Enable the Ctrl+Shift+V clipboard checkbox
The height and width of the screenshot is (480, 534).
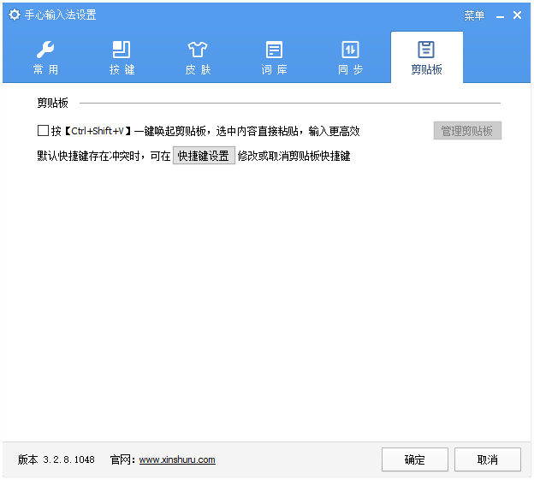(x=43, y=130)
